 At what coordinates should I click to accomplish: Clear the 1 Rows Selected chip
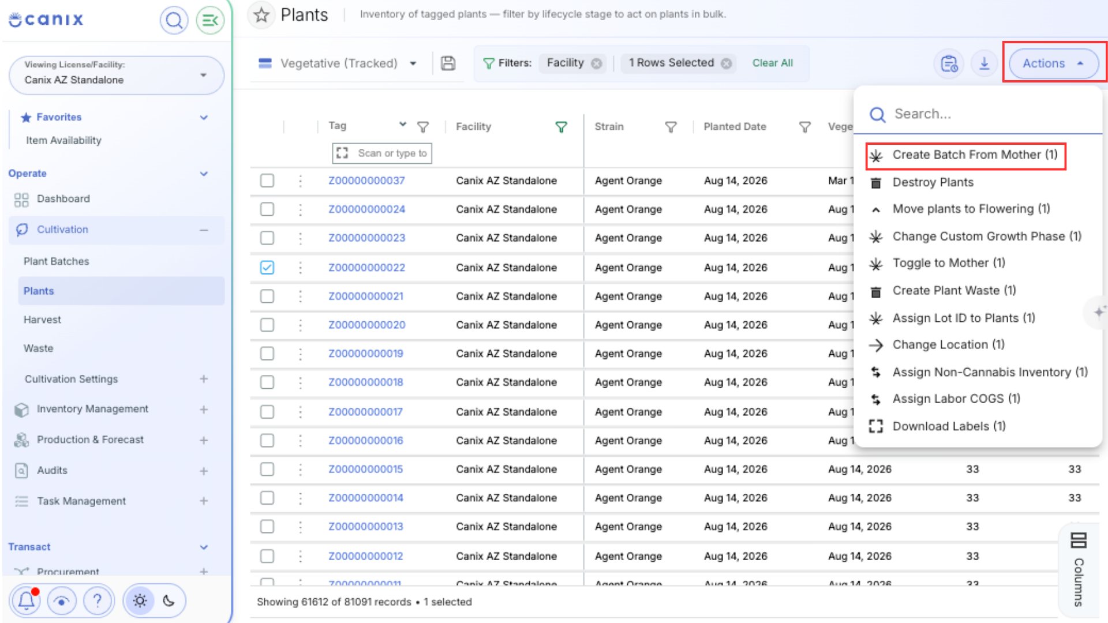pyautogui.click(x=727, y=63)
